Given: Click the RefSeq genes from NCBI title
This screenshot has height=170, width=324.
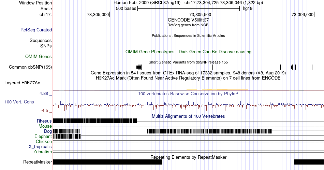Looking at the screenshot, I should tap(188, 25).
